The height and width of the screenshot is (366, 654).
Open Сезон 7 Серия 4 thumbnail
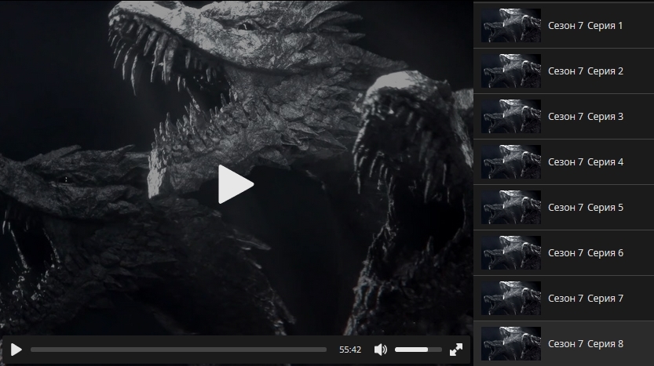tap(511, 161)
